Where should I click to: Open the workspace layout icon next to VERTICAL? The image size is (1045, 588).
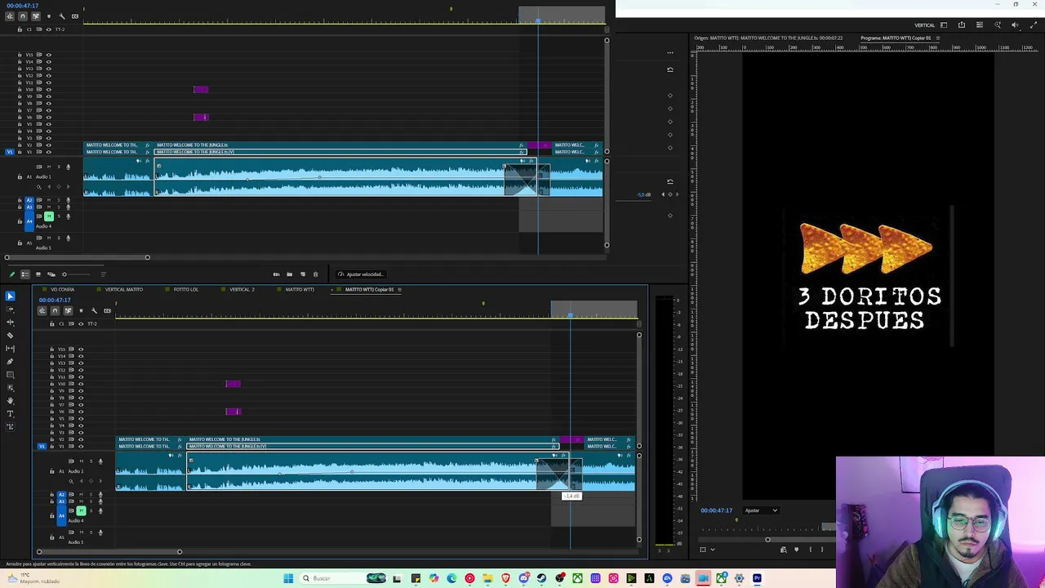pyautogui.click(x=944, y=25)
